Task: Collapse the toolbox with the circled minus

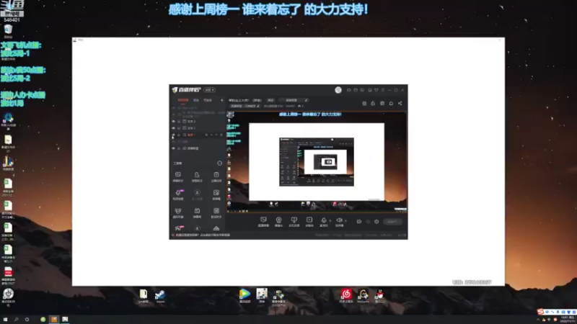Action: point(220,163)
